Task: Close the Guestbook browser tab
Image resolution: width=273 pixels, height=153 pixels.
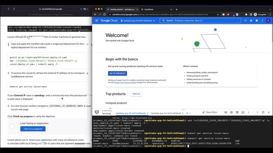Action: click(x=171, y=9)
